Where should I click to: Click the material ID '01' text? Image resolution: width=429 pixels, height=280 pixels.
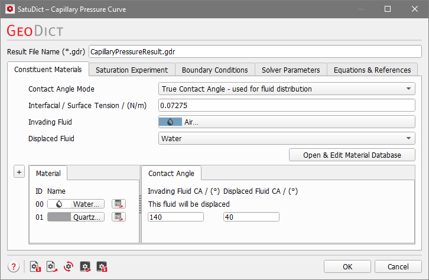[40, 217]
